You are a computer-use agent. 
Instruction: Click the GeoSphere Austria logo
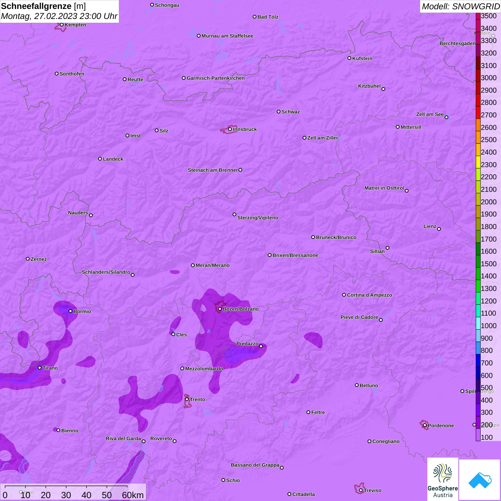click(x=443, y=480)
